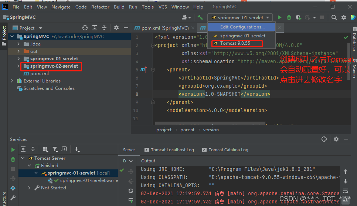
Task: Click version breadcrumb in editor
Action: 211,130
